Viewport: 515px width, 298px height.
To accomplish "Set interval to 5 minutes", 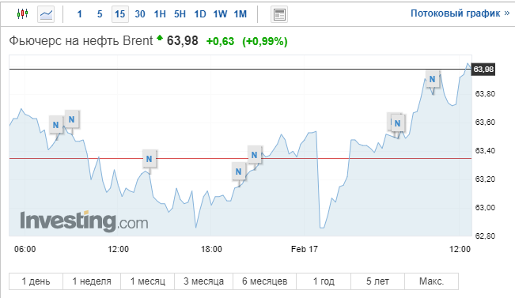I will coord(100,14).
